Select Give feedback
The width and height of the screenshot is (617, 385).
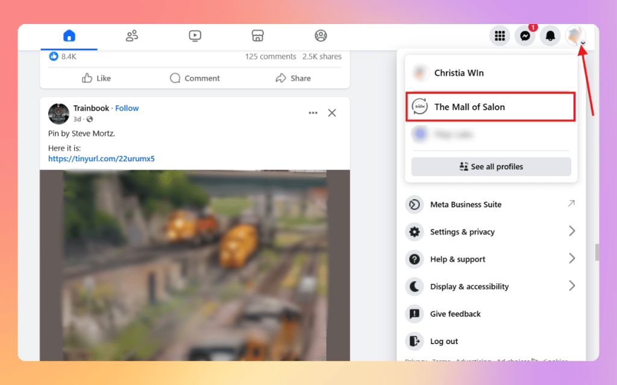pos(490,314)
